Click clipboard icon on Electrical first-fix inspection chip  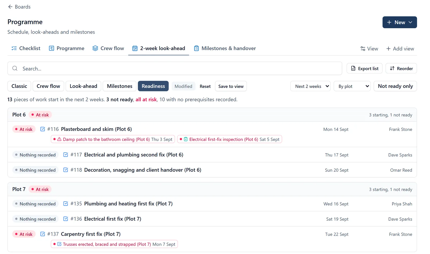point(186,139)
